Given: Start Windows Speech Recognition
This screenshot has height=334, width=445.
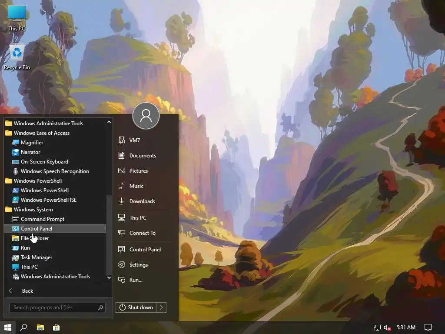Looking at the screenshot, I should (55, 171).
